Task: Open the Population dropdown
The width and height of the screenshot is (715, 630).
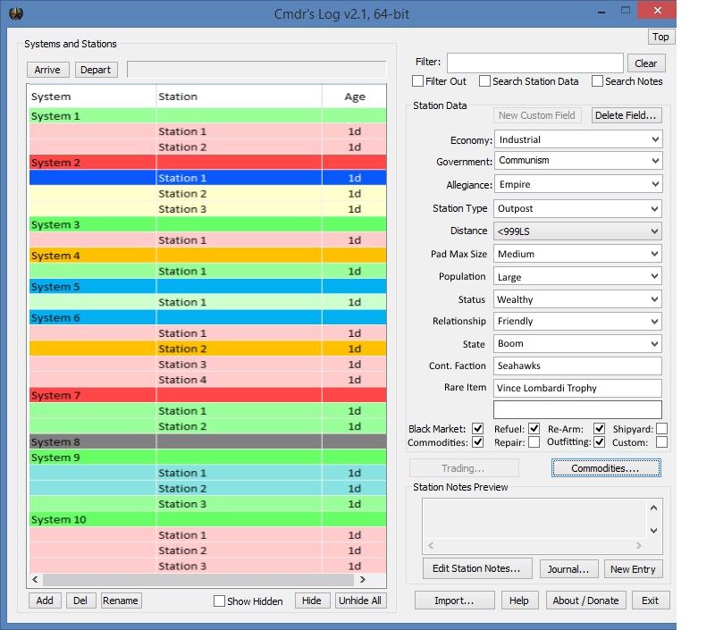Action: [577, 277]
